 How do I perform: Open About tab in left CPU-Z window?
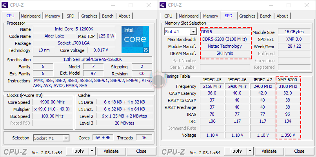pyautogui.click(x=124, y=16)
